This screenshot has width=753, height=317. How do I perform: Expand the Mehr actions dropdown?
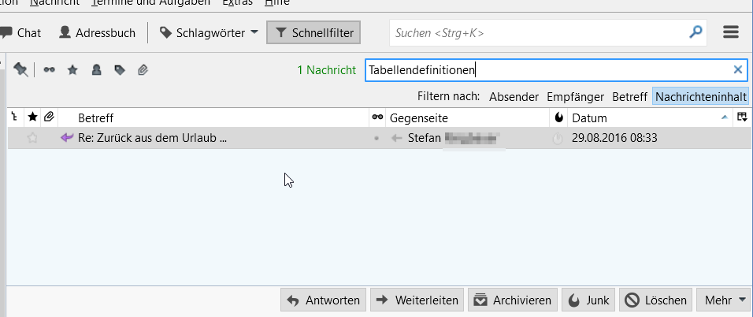(725, 300)
